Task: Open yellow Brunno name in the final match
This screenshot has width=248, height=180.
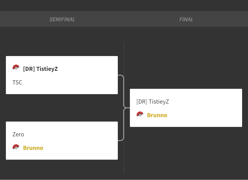Action: click(157, 115)
